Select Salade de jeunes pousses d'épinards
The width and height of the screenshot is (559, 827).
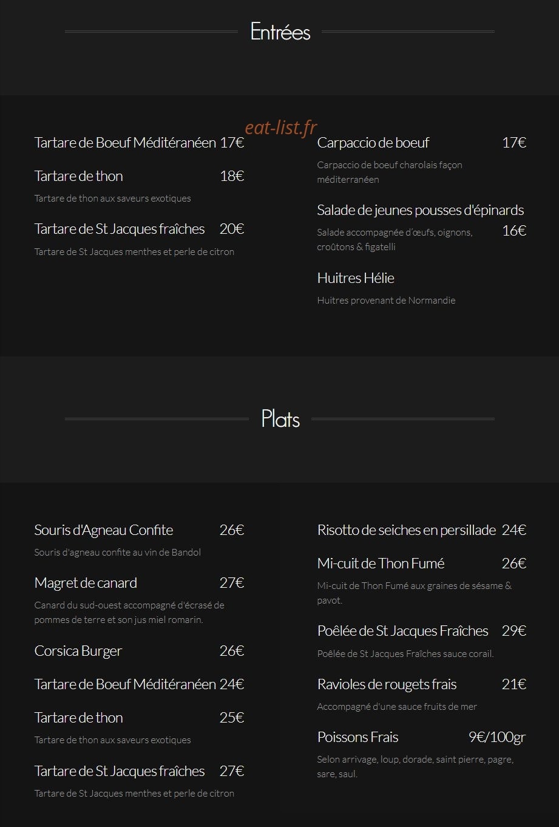coord(420,210)
